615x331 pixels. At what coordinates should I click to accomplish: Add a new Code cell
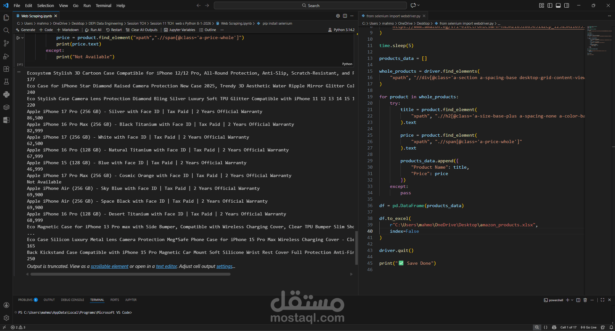tap(46, 30)
